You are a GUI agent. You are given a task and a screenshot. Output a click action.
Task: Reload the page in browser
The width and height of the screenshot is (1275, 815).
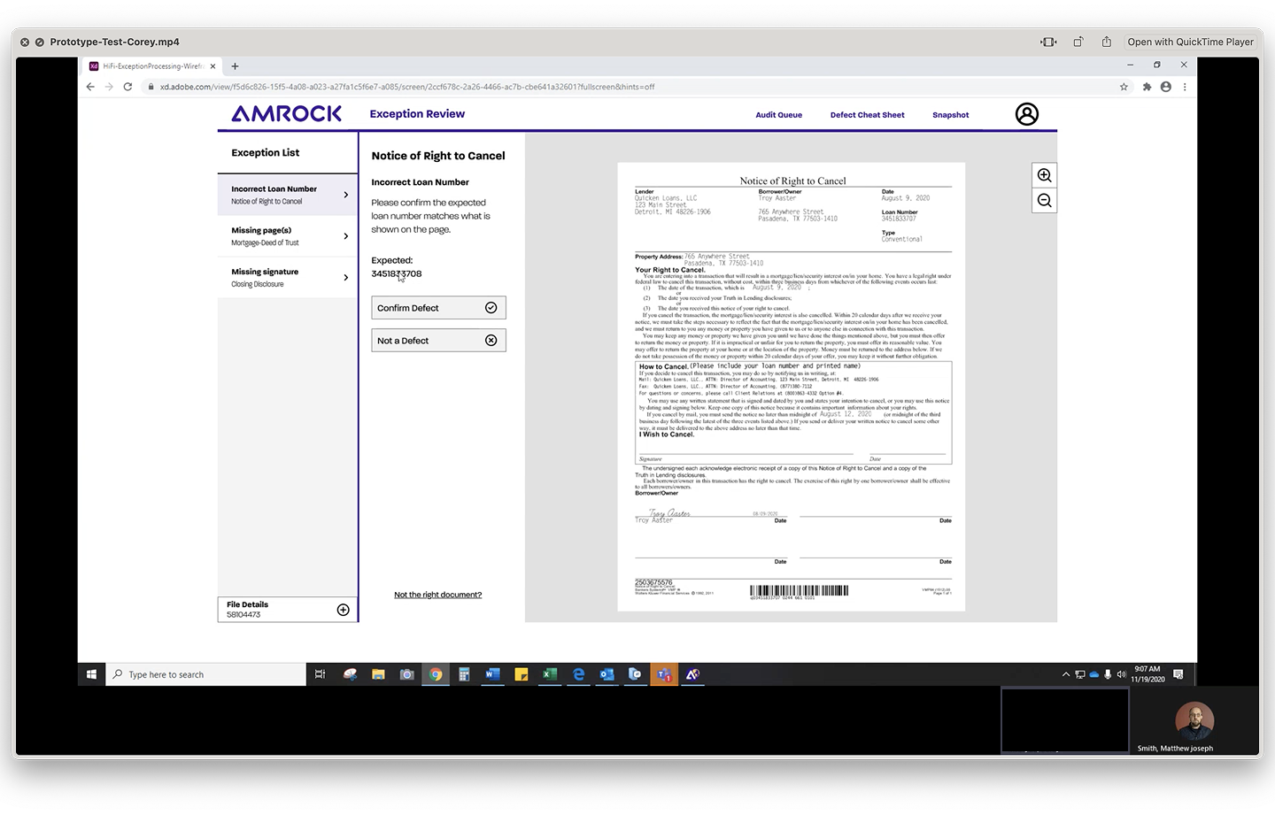coord(127,87)
